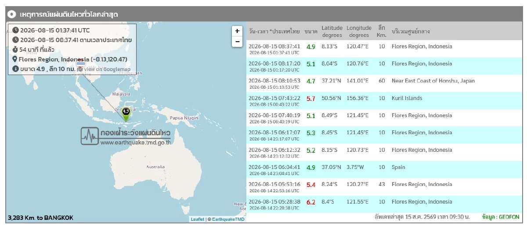Select the 06:12:32 magnitude 5.2 row
The width and height of the screenshot is (527, 226).
(383, 152)
